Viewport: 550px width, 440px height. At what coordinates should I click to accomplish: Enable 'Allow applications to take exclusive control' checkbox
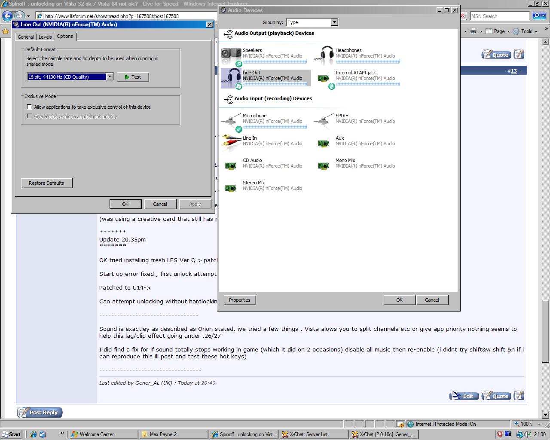point(29,107)
